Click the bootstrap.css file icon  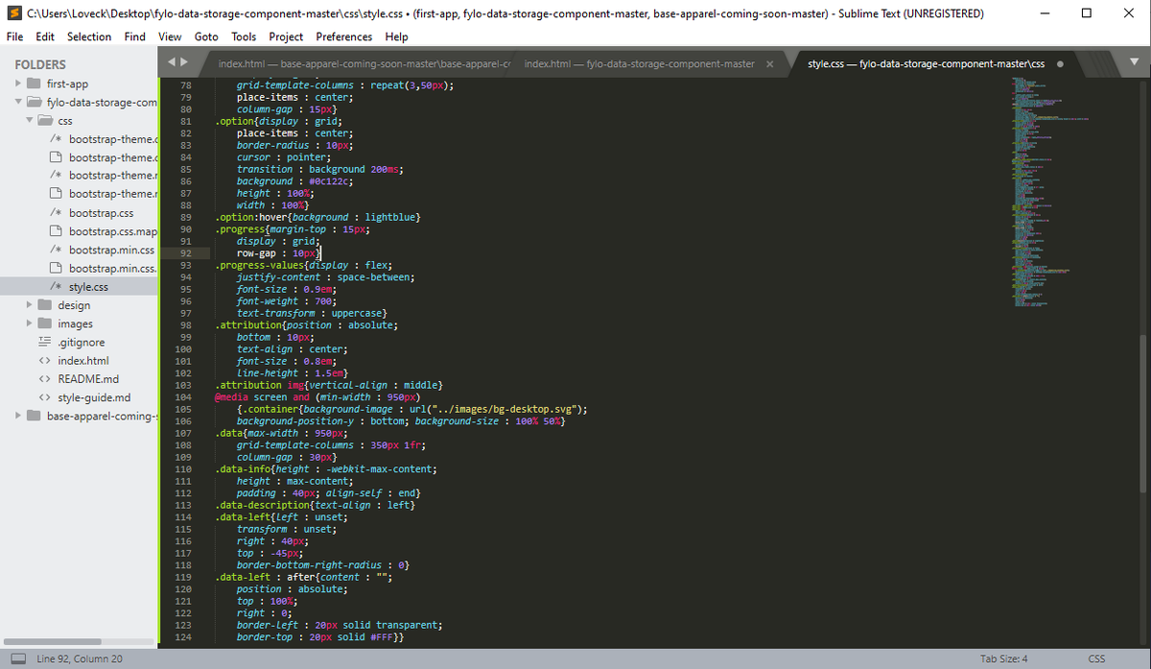click(x=57, y=213)
